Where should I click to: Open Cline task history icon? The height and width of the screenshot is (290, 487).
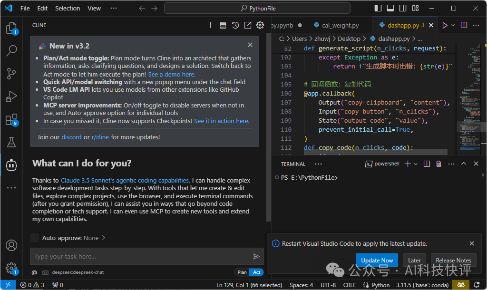pos(235,25)
